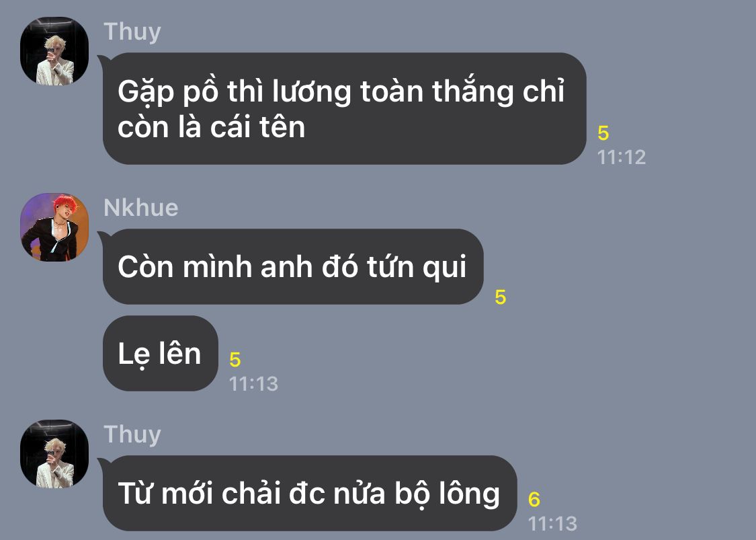The width and height of the screenshot is (756, 540).
Task: Select the message 'Còn mình anh đó tứn qui'
Action: click(x=293, y=266)
